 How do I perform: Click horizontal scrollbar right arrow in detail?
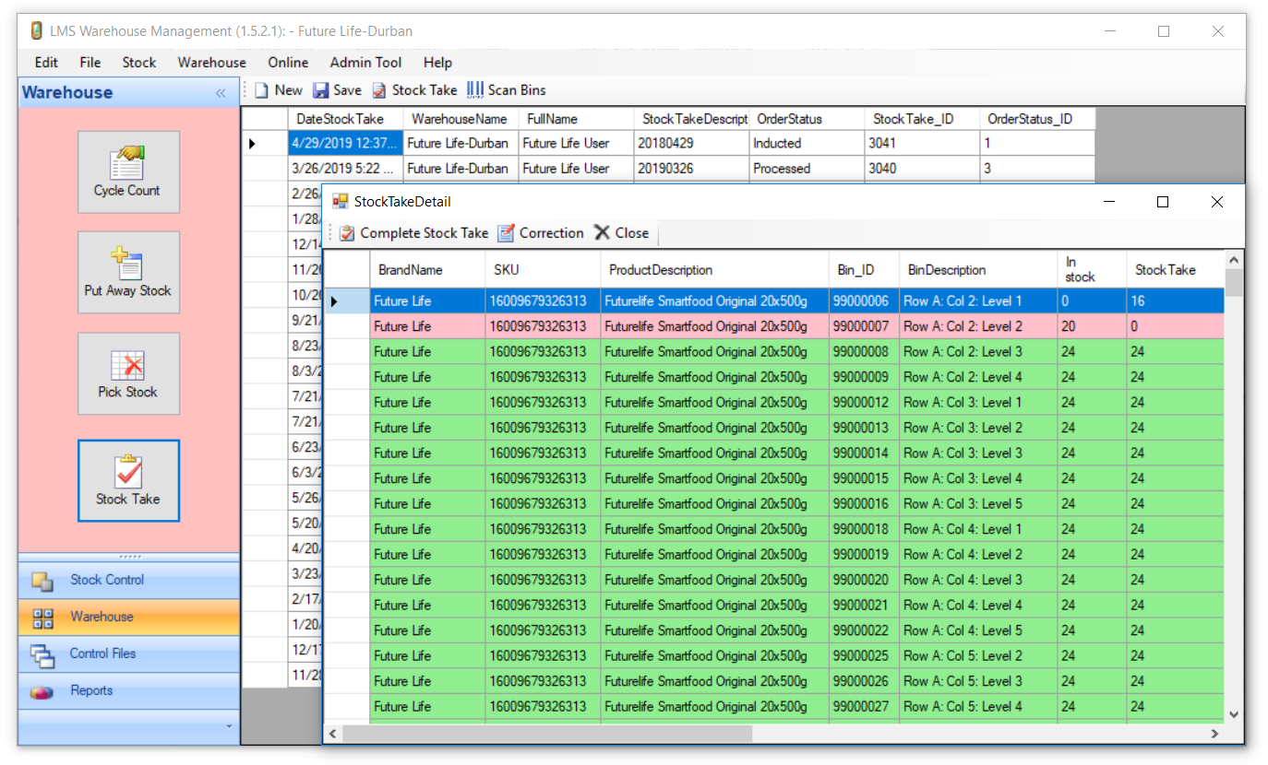1215,734
